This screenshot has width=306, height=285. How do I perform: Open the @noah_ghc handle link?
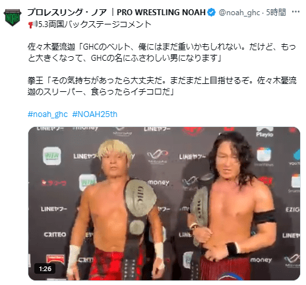(239, 13)
